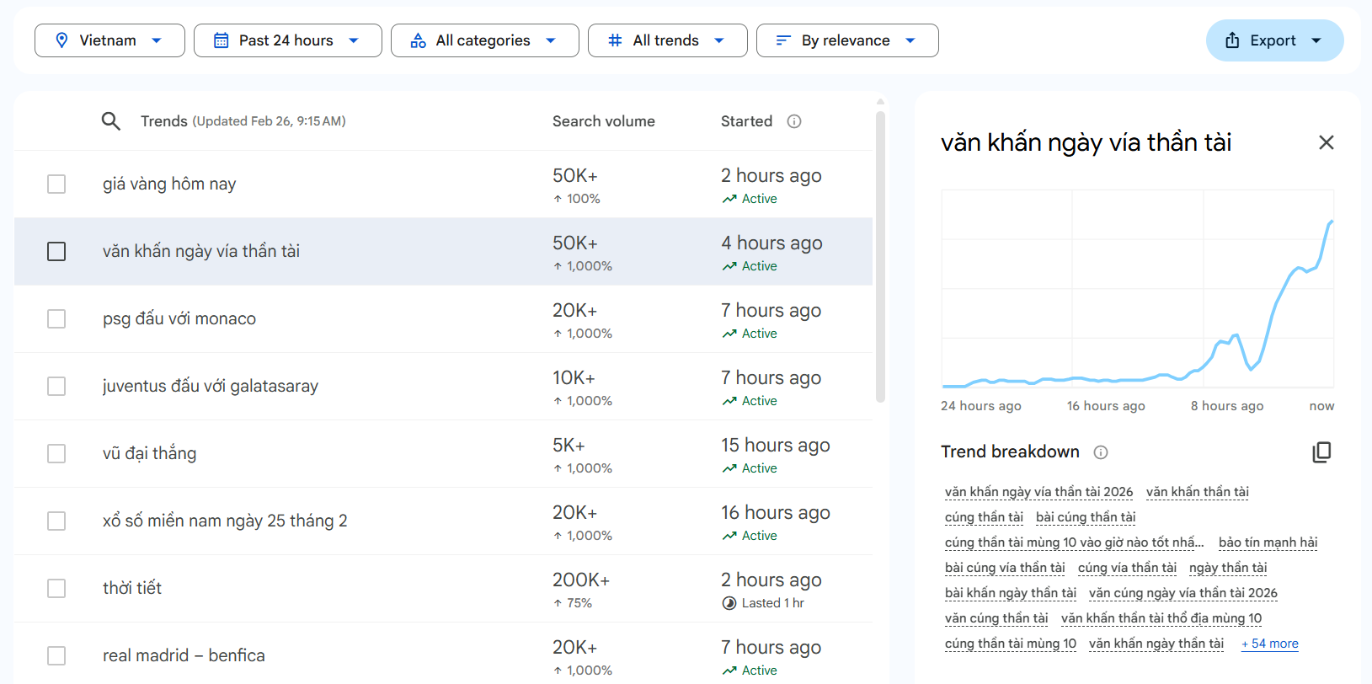Open breakdown term văn khấn thần tài
1372x684 pixels.
point(1198,492)
